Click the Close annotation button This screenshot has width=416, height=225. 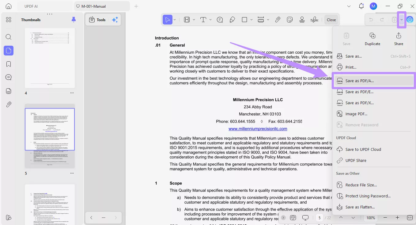pos(331,19)
